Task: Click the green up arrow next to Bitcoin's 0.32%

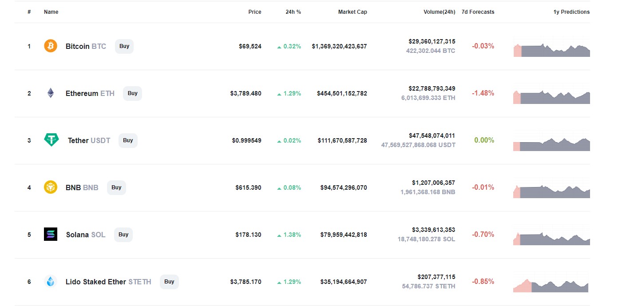Action: point(280,46)
